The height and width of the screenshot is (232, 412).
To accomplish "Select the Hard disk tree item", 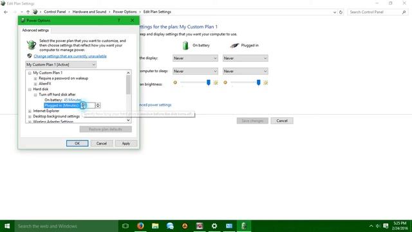I will [x=41, y=89].
